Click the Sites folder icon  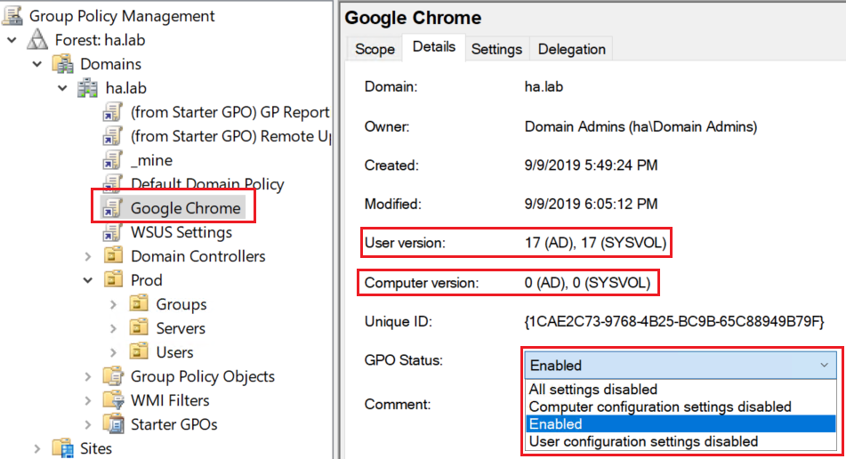(x=62, y=448)
